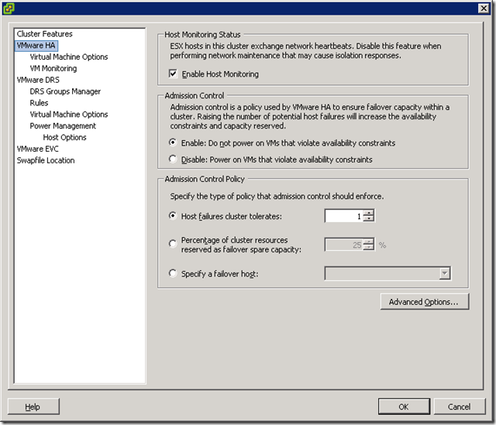Open Virtual Machine Options under VMware HA

(69, 57)
